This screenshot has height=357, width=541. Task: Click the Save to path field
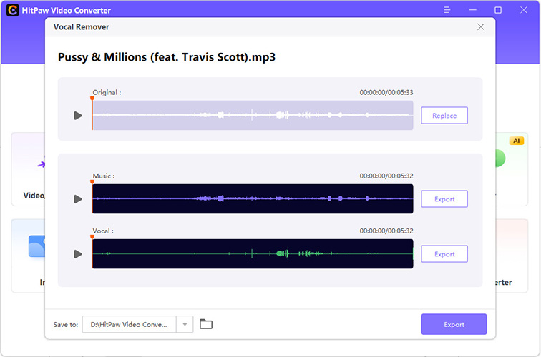(x=129, y=324)
